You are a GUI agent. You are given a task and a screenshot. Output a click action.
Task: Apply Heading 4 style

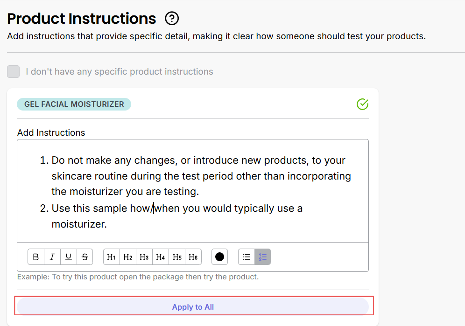160,257
